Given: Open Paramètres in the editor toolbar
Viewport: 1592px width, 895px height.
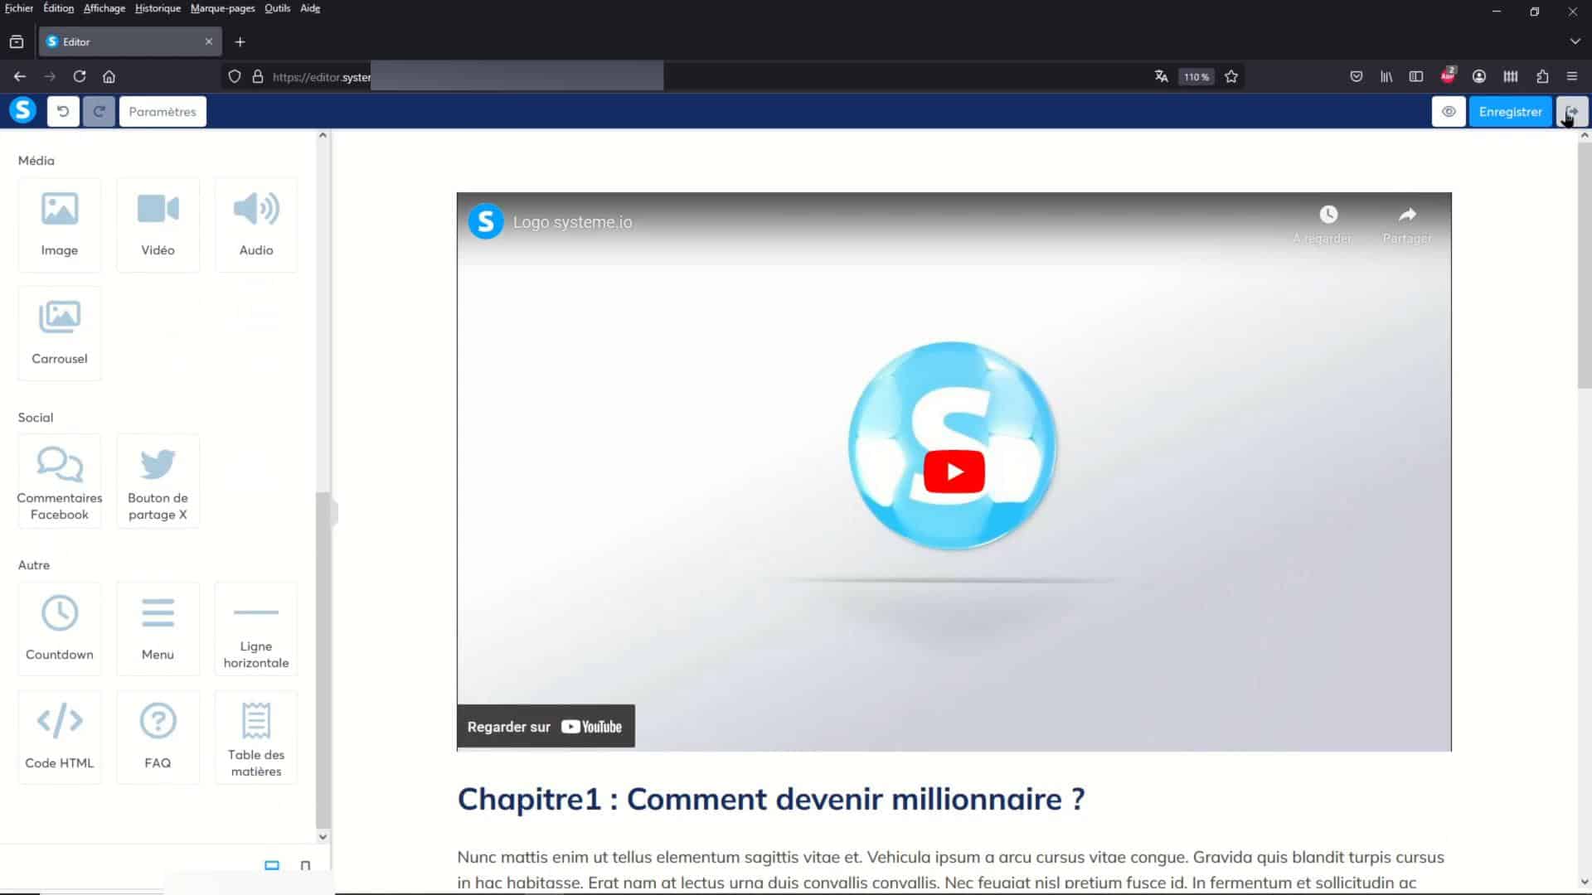Looking at the screenshot, I should click(x=163, y=111).
